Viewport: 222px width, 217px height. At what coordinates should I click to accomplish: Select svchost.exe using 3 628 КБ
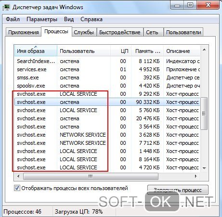coord(107,135)
